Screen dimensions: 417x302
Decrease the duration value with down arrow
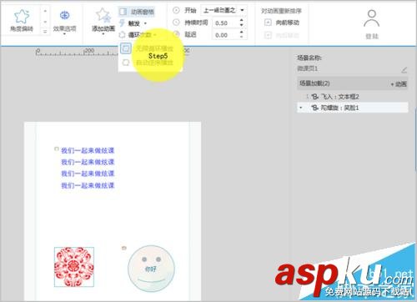click(242, 25)
